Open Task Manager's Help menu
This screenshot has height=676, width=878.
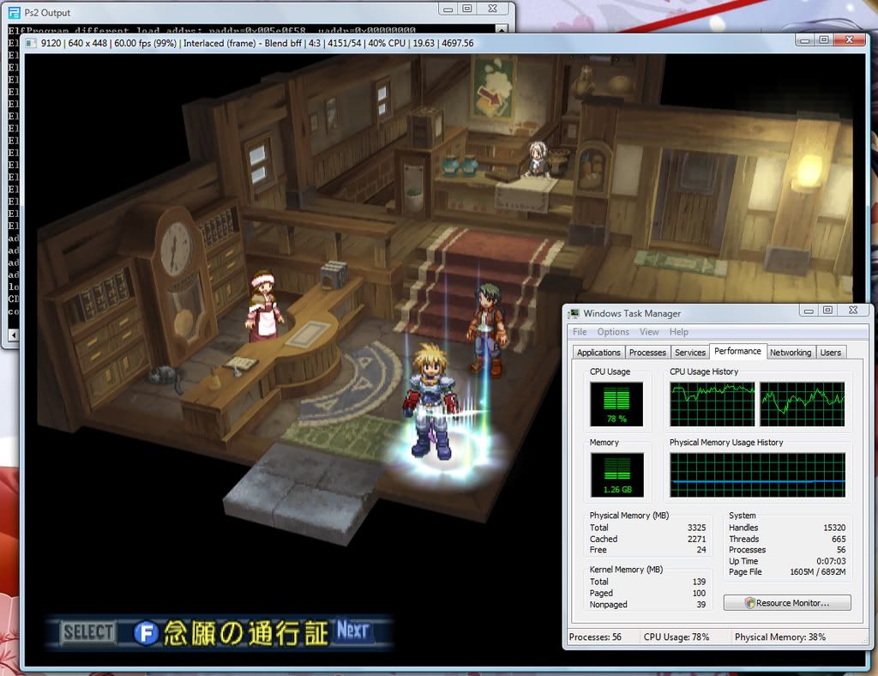pos(678,332)
